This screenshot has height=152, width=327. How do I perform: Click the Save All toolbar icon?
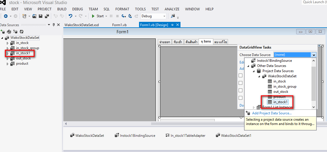point(47,16)
